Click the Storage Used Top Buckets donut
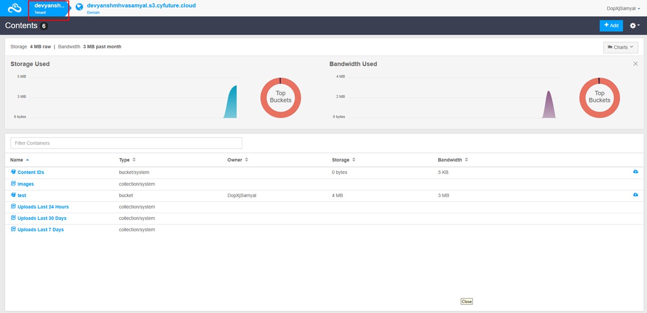The width and height of the screenshot is (647, 313). coord(281,97)
